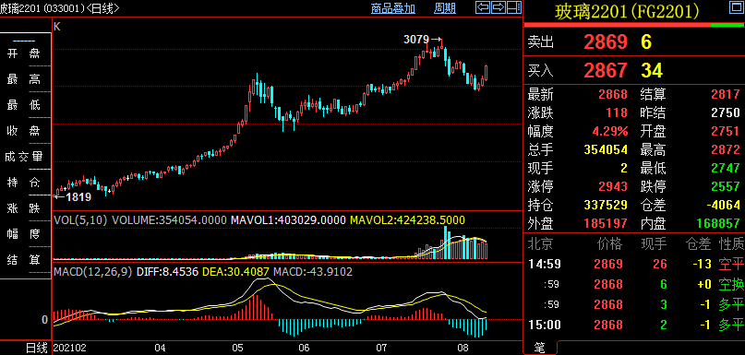Click the 05 month label on time axis
745x355 pixels.
[237, 349]
